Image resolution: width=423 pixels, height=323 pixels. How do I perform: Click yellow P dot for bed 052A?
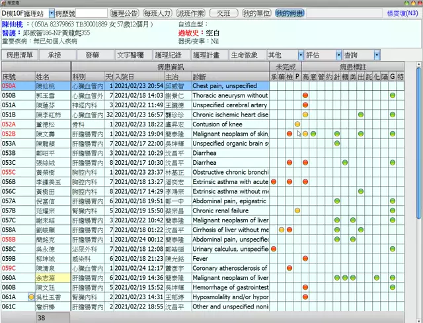point(297,124)
